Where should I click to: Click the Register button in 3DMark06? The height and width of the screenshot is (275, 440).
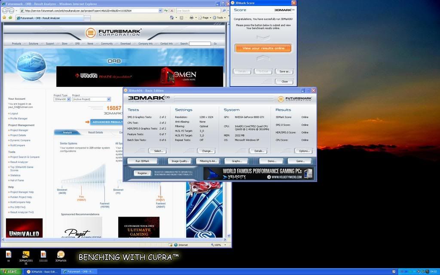143,174
